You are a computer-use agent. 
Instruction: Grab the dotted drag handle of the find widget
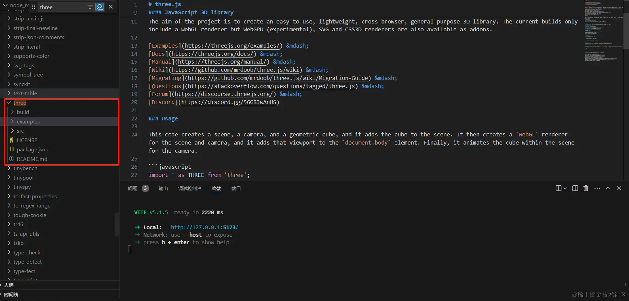pyautogui.click(x=33, y=7)
